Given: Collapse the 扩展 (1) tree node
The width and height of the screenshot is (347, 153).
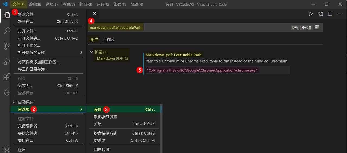Looking at the screenshot, I should pyautogui.click(x=91, y=52).
